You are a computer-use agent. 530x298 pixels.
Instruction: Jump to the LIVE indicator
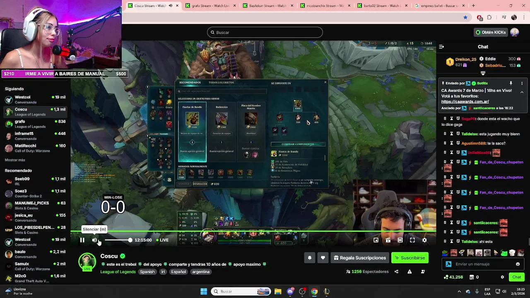point(162,240)
